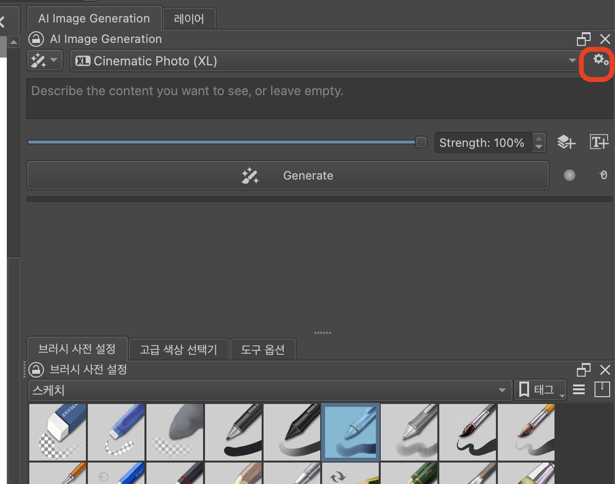
Task: Click the Strength: 100% value field
Action: pyautogui.click(x=483, y=143)
